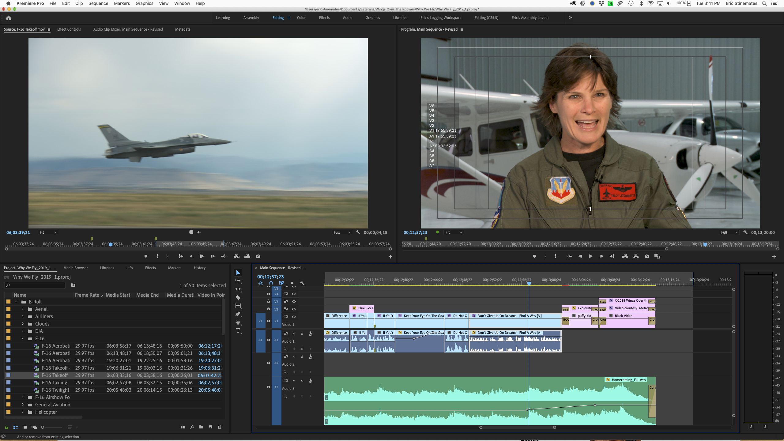
Task: Play the Source monitor clip
Action: (202, 256)
